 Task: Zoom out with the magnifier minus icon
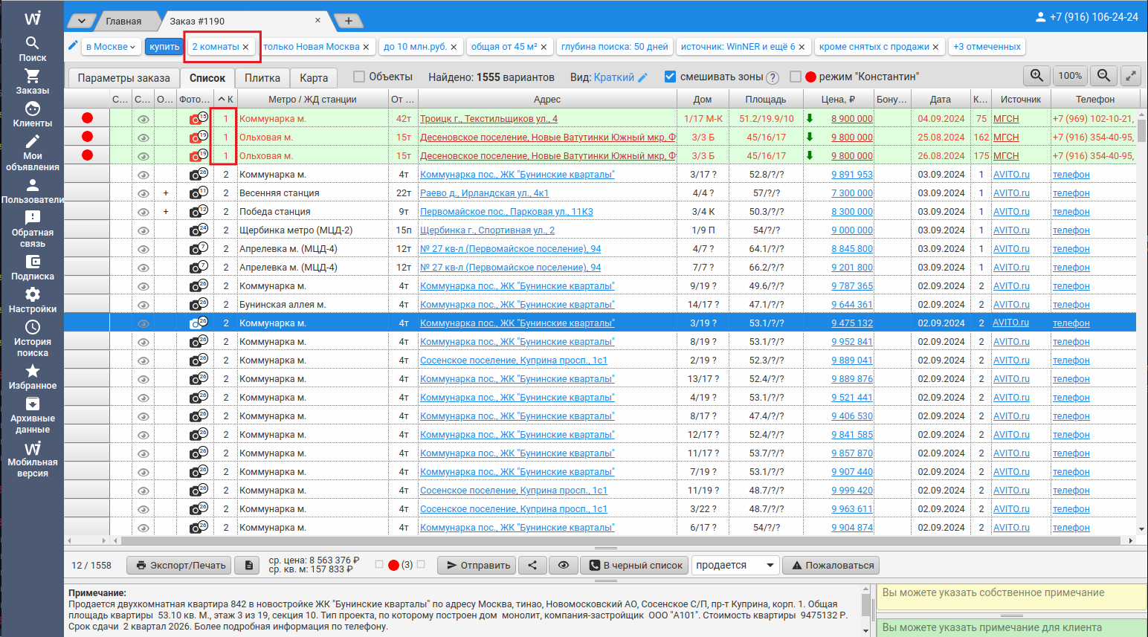(x=1103, y=76)
